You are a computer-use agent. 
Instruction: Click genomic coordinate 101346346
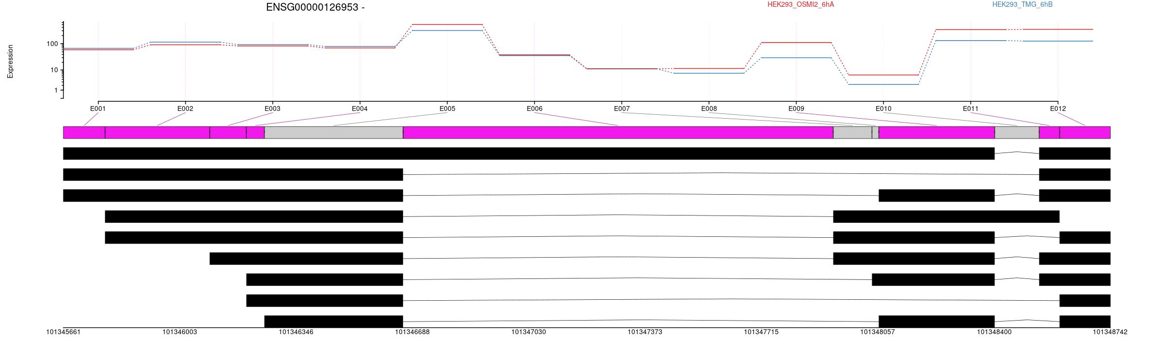[296, 332]
